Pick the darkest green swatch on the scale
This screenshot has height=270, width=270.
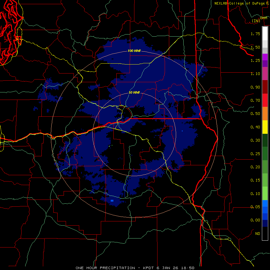coord(265,140)
